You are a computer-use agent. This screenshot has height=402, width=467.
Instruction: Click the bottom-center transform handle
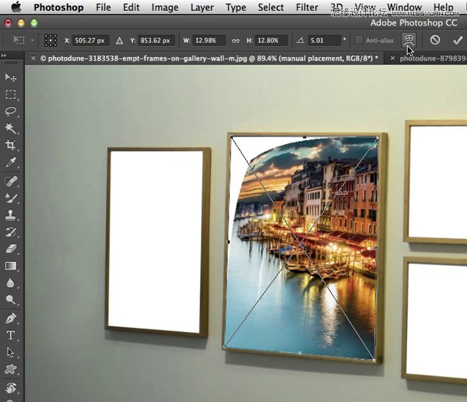tap(300, 353)
